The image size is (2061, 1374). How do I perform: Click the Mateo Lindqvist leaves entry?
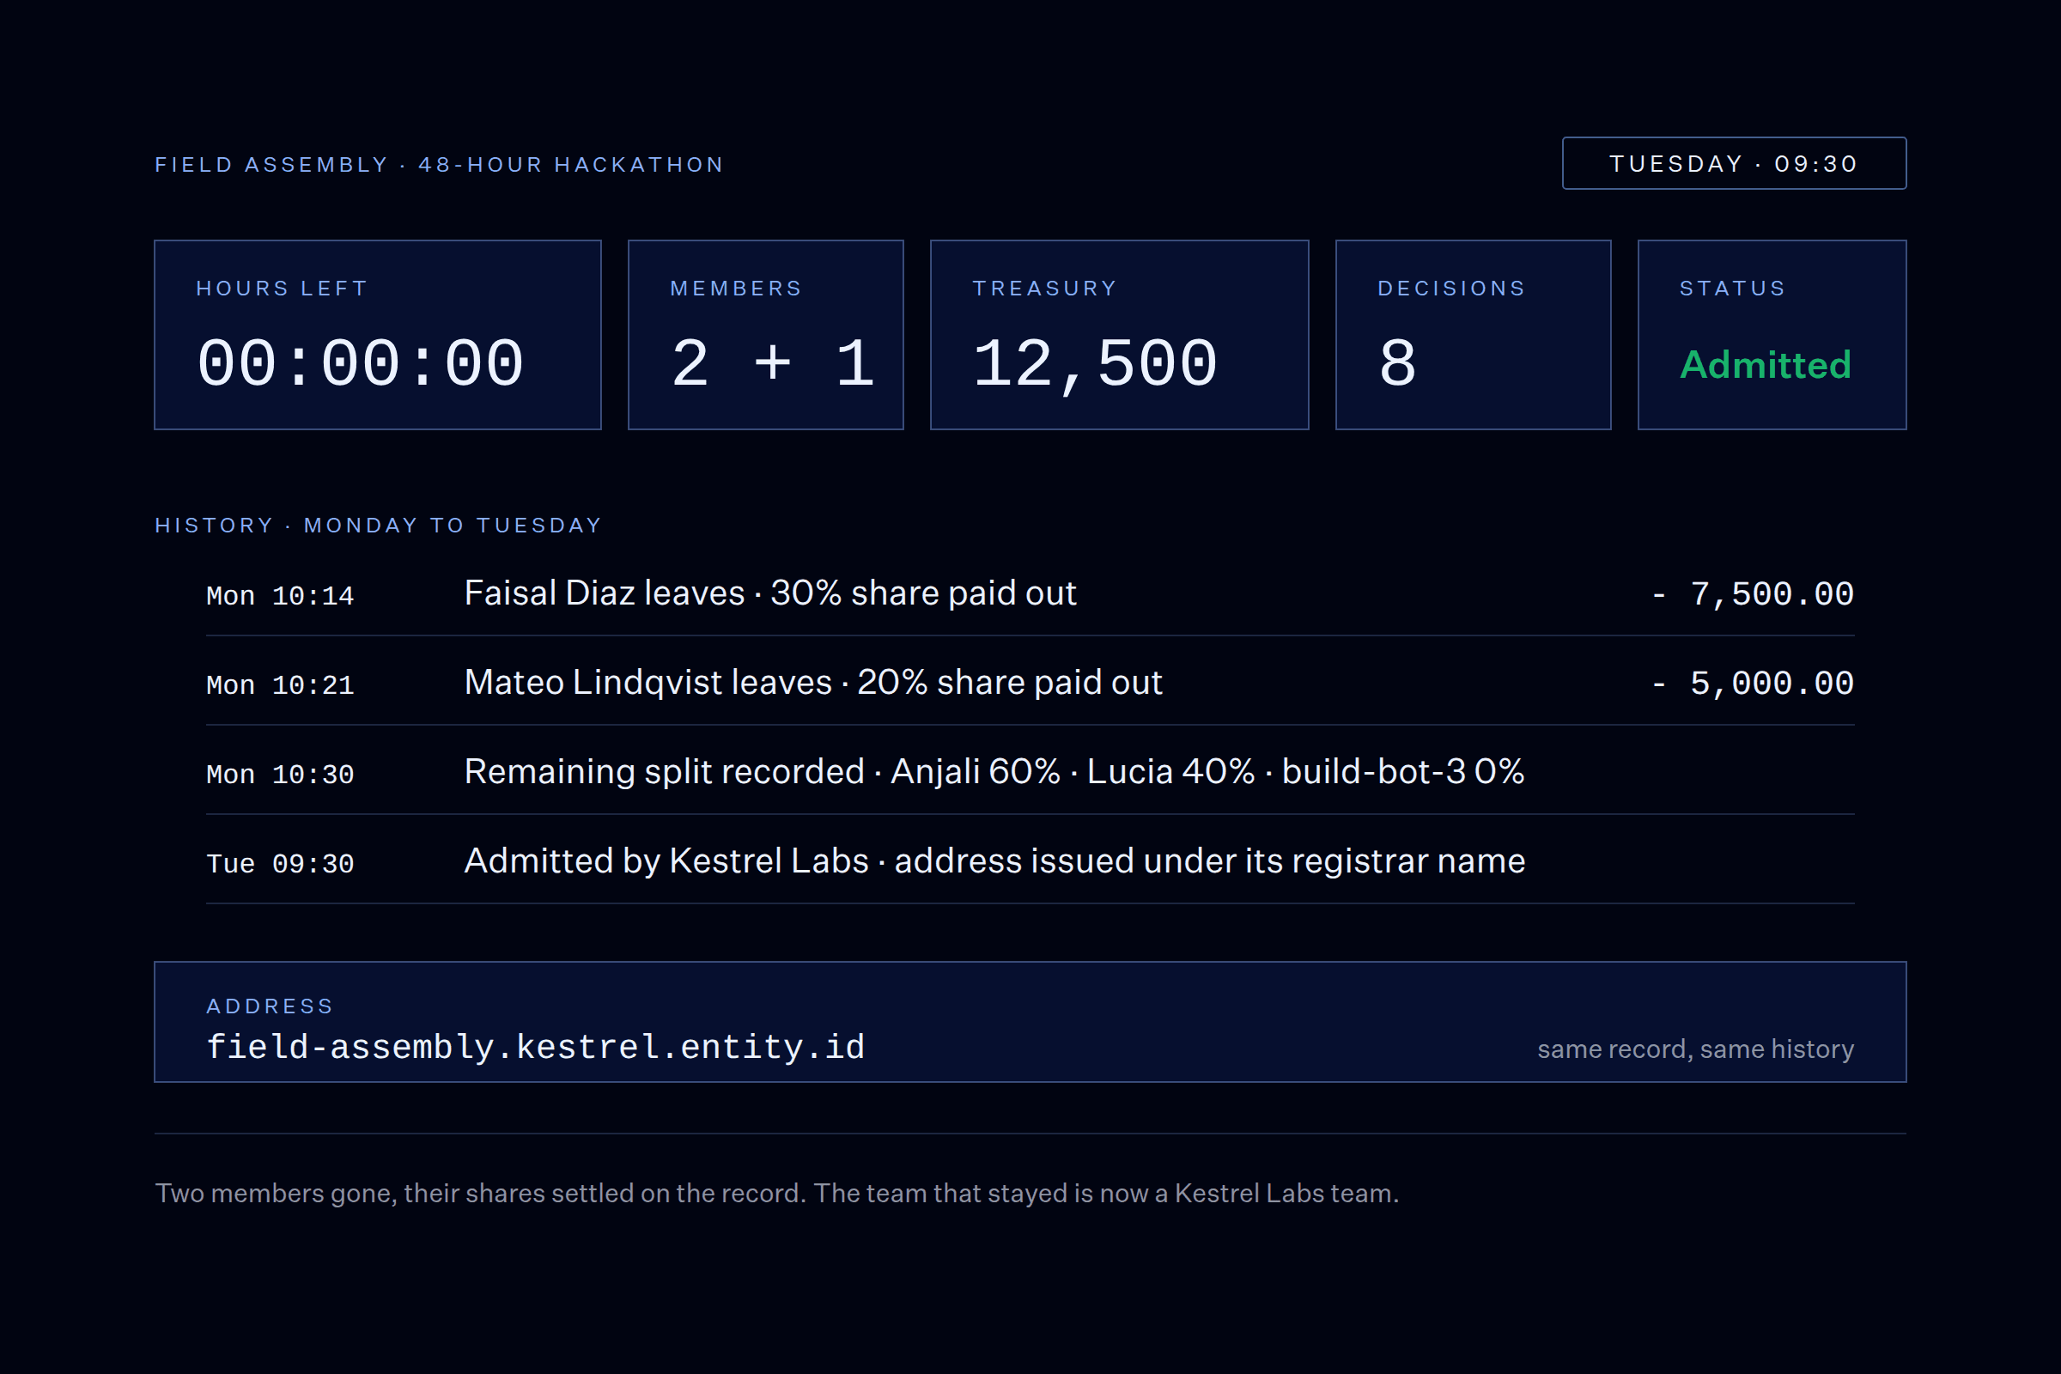(x=813, y=683)
